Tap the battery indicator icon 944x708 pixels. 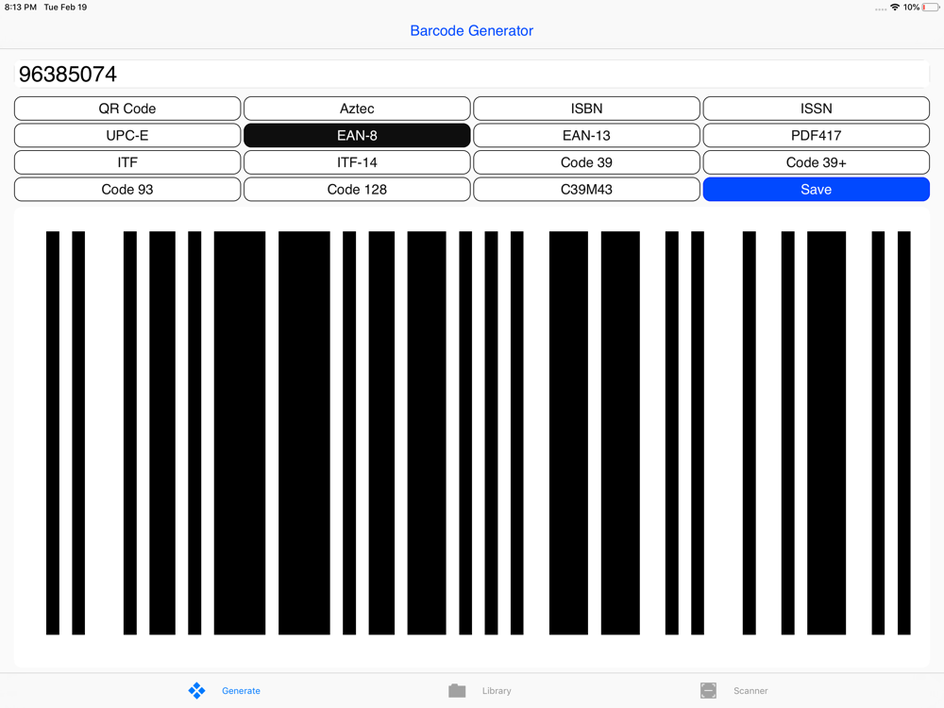coord(930,8)
